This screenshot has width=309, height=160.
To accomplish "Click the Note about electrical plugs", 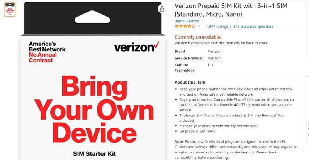I will (236, 150).
